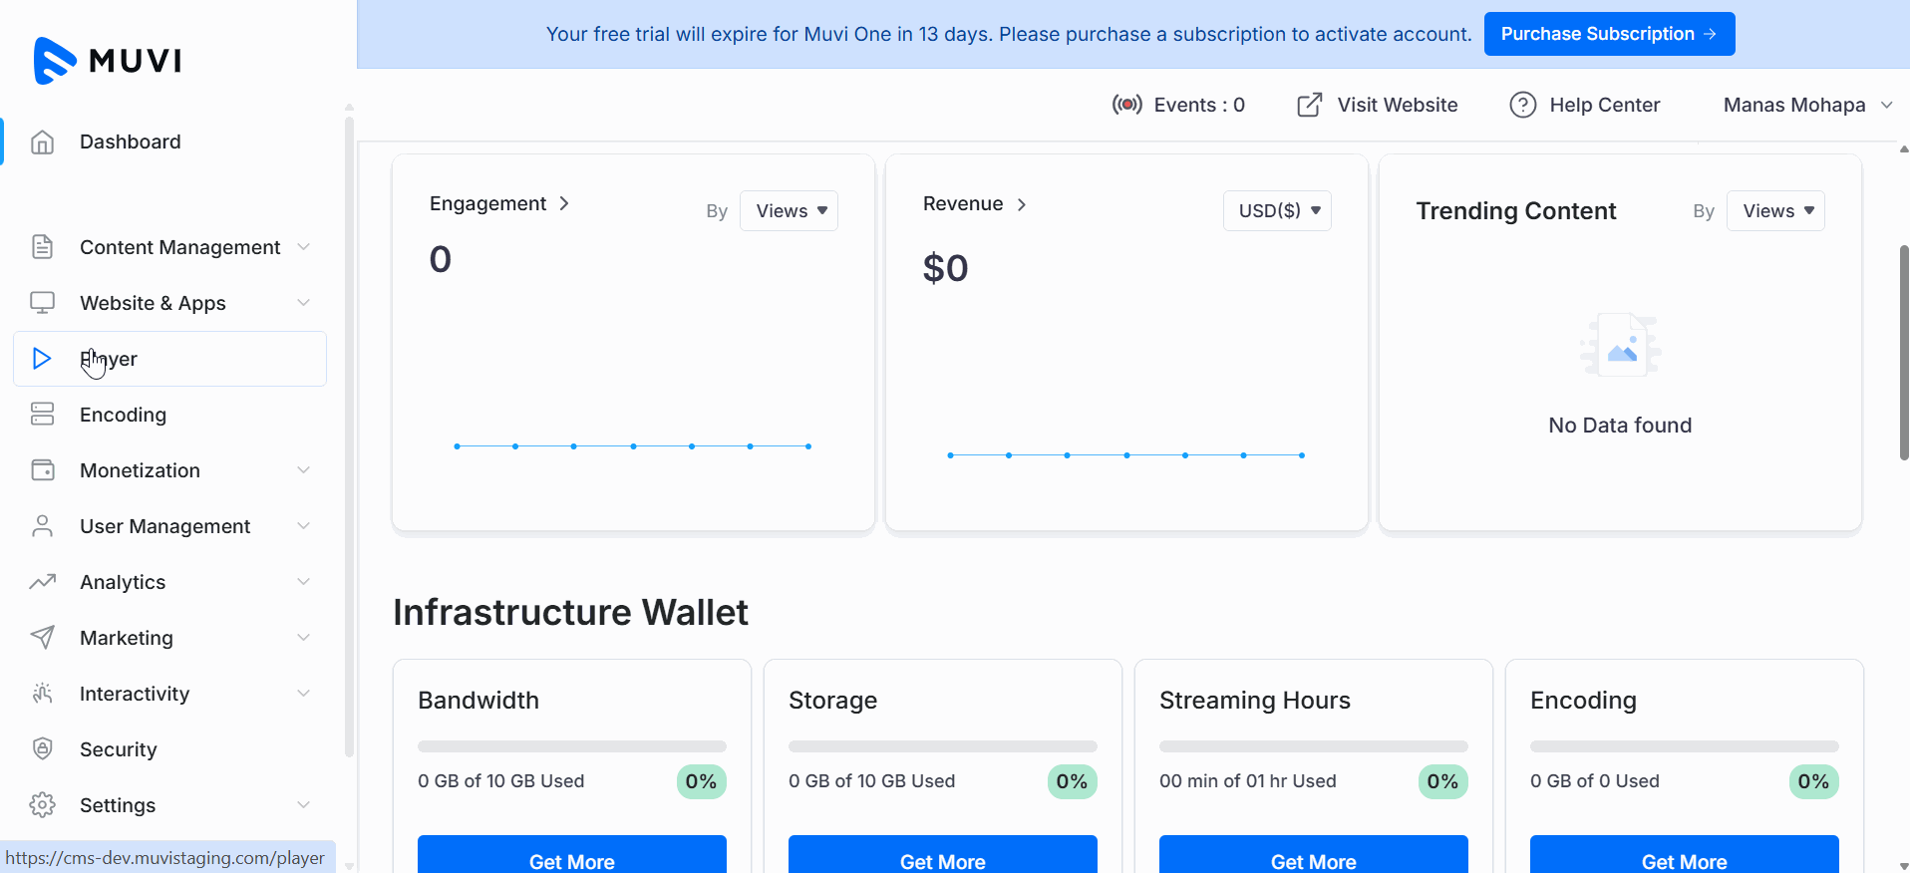Click the Security shield icon
This screenshot has height=873, width=1910.
click(42, 749)
